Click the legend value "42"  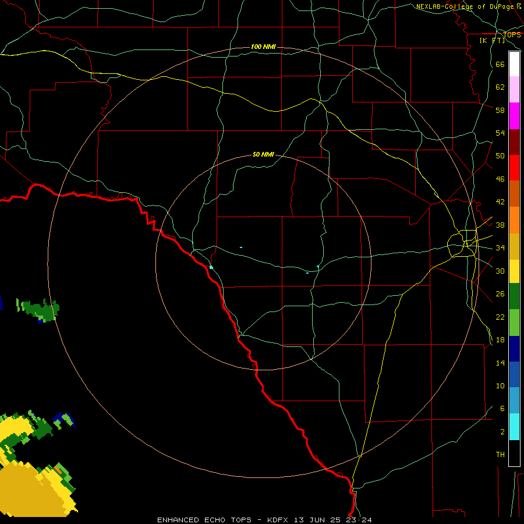point(500,202)
